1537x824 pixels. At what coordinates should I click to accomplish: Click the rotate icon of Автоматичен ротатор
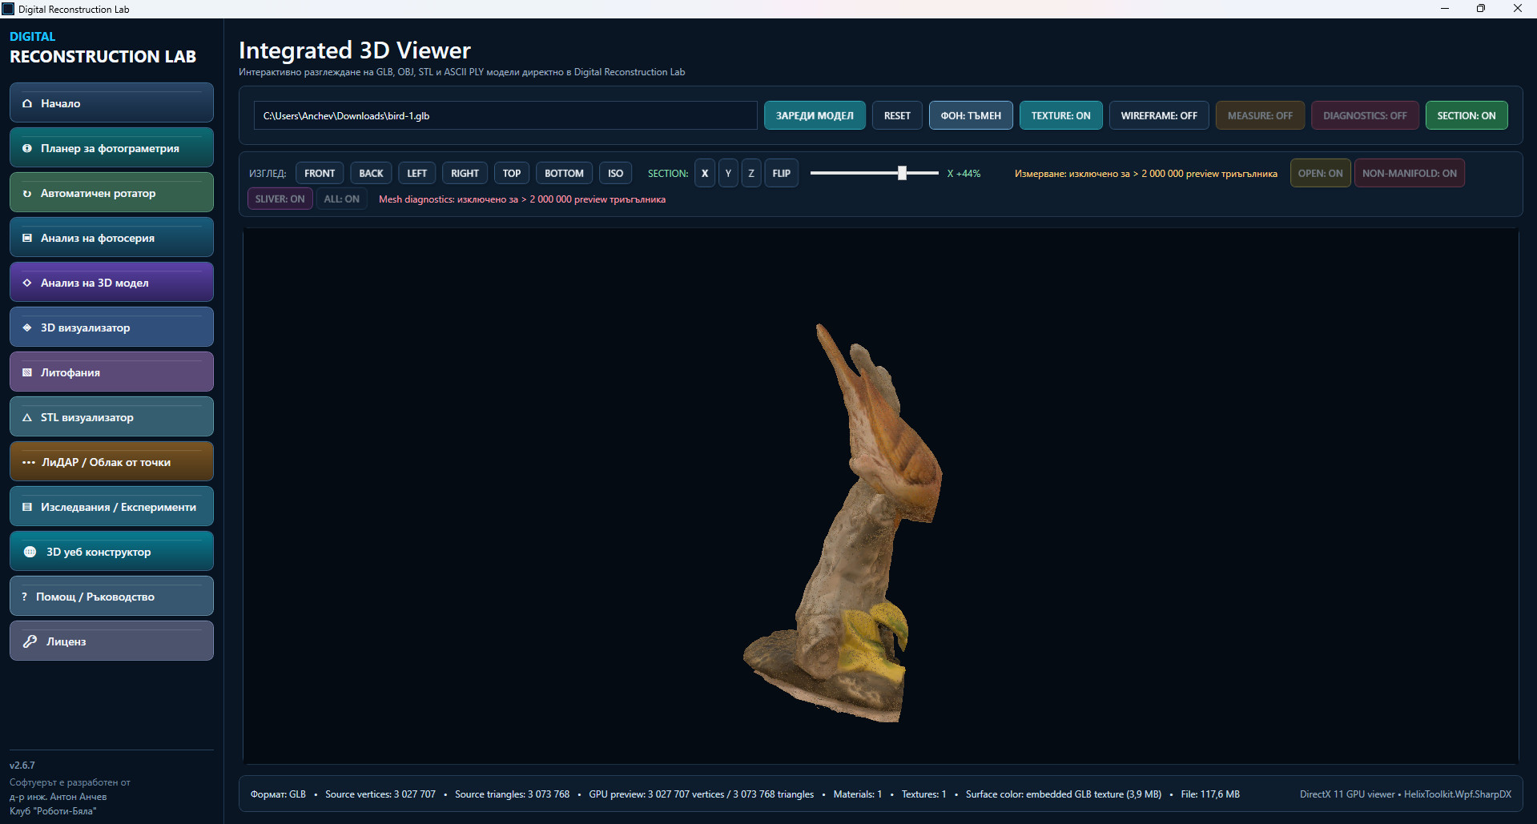pyautogui.click(x=27, y=193)
